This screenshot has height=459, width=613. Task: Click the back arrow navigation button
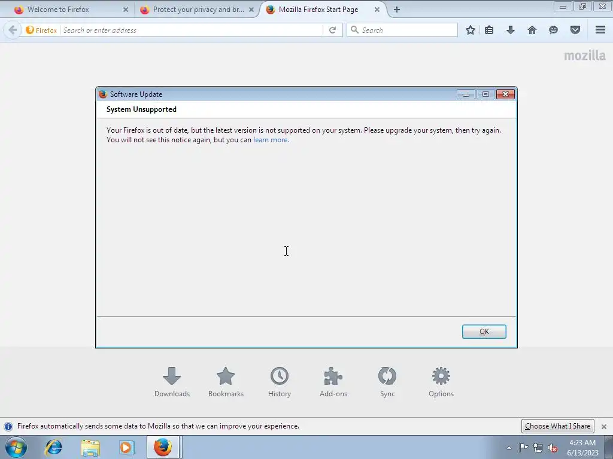(12, 30)
